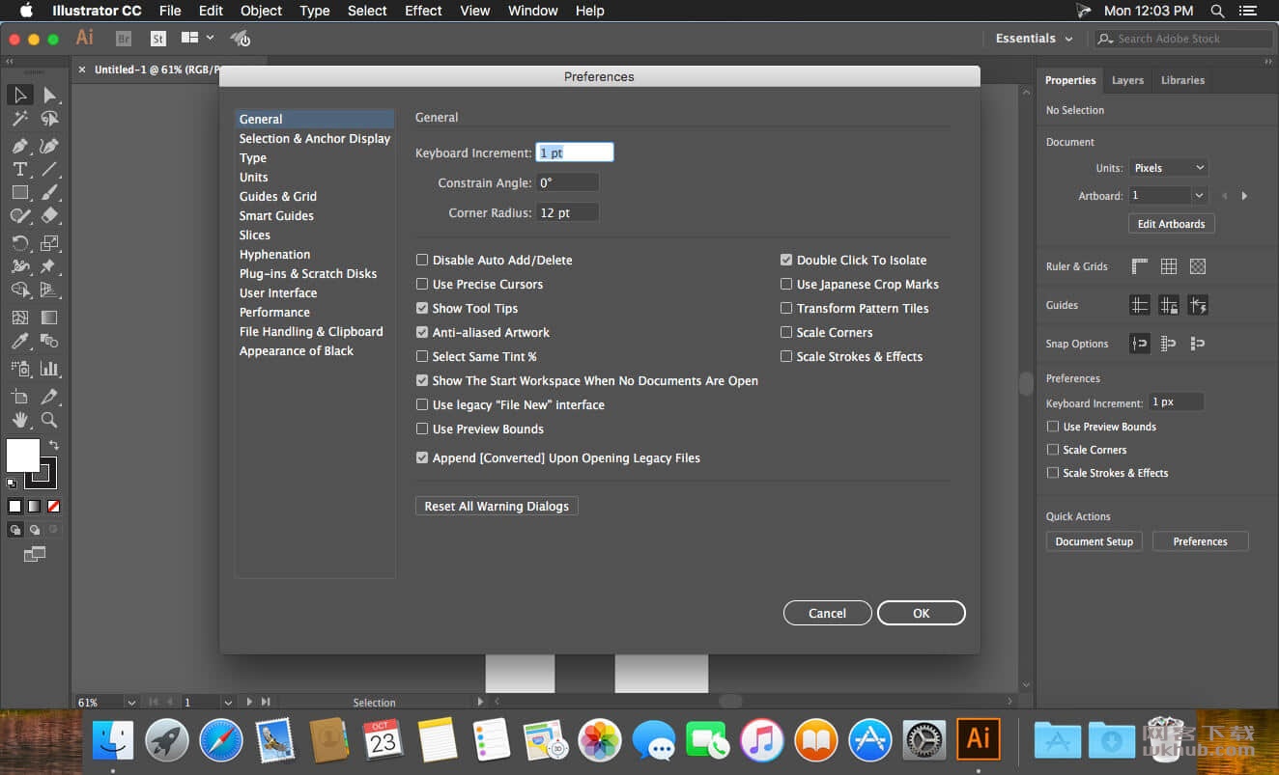Choose the Rotate tool

[x=19, y=243]
